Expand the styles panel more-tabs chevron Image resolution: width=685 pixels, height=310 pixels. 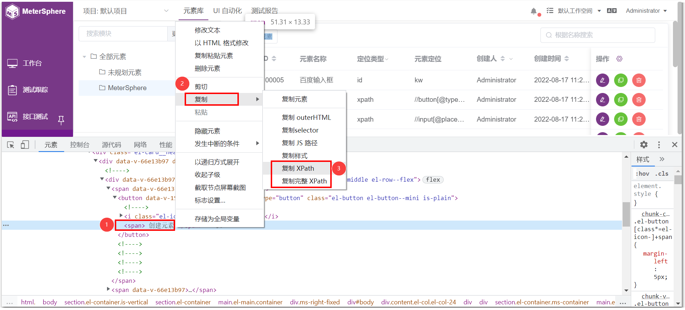pos(662,159)
